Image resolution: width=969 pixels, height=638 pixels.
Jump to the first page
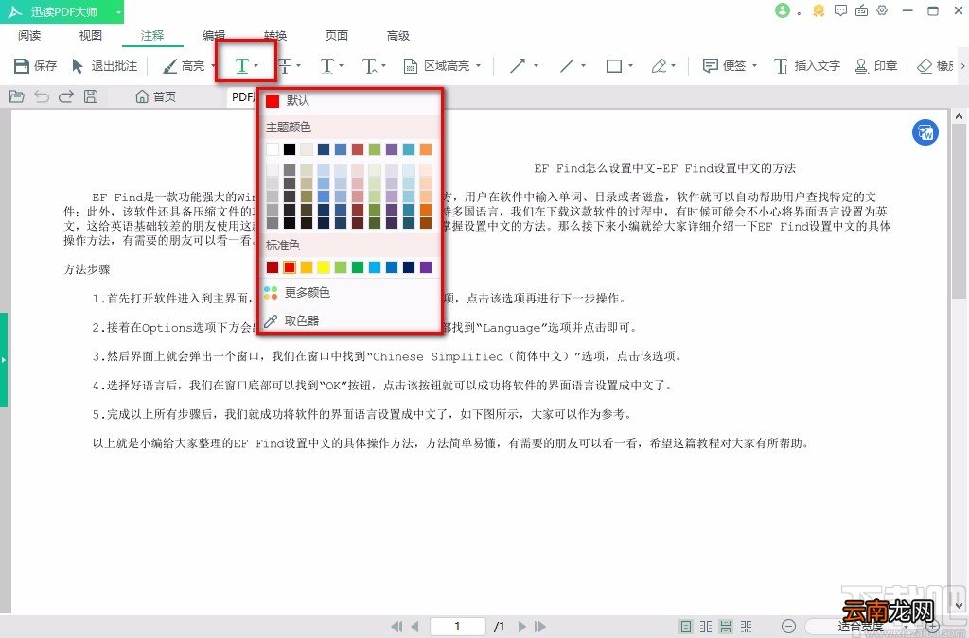396,627
